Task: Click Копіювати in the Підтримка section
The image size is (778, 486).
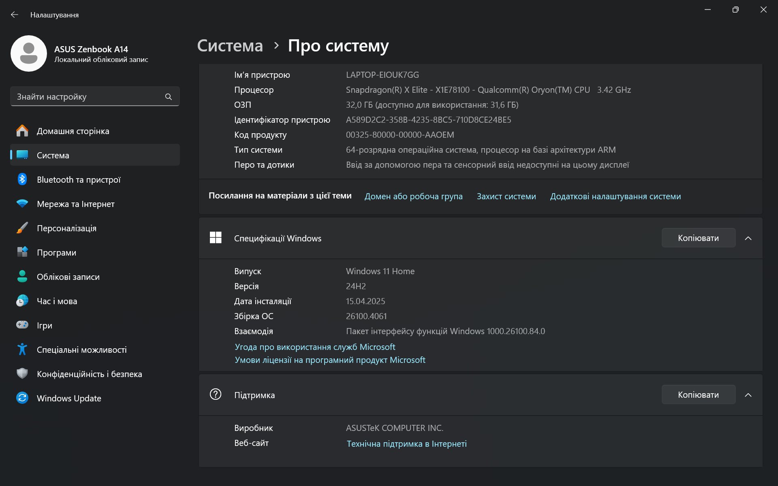Action: point(698,395)
